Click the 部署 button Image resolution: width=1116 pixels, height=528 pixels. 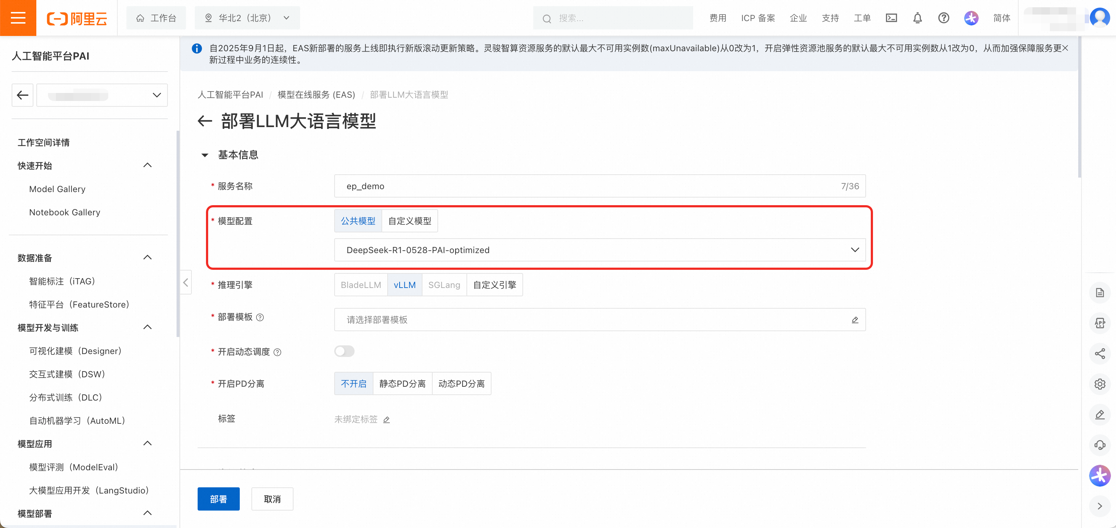218,499
